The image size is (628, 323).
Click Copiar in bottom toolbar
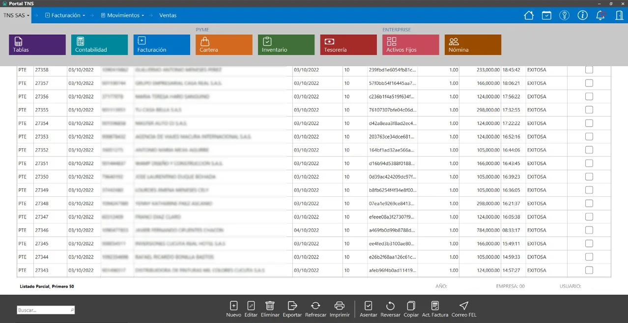click(411, 309)
